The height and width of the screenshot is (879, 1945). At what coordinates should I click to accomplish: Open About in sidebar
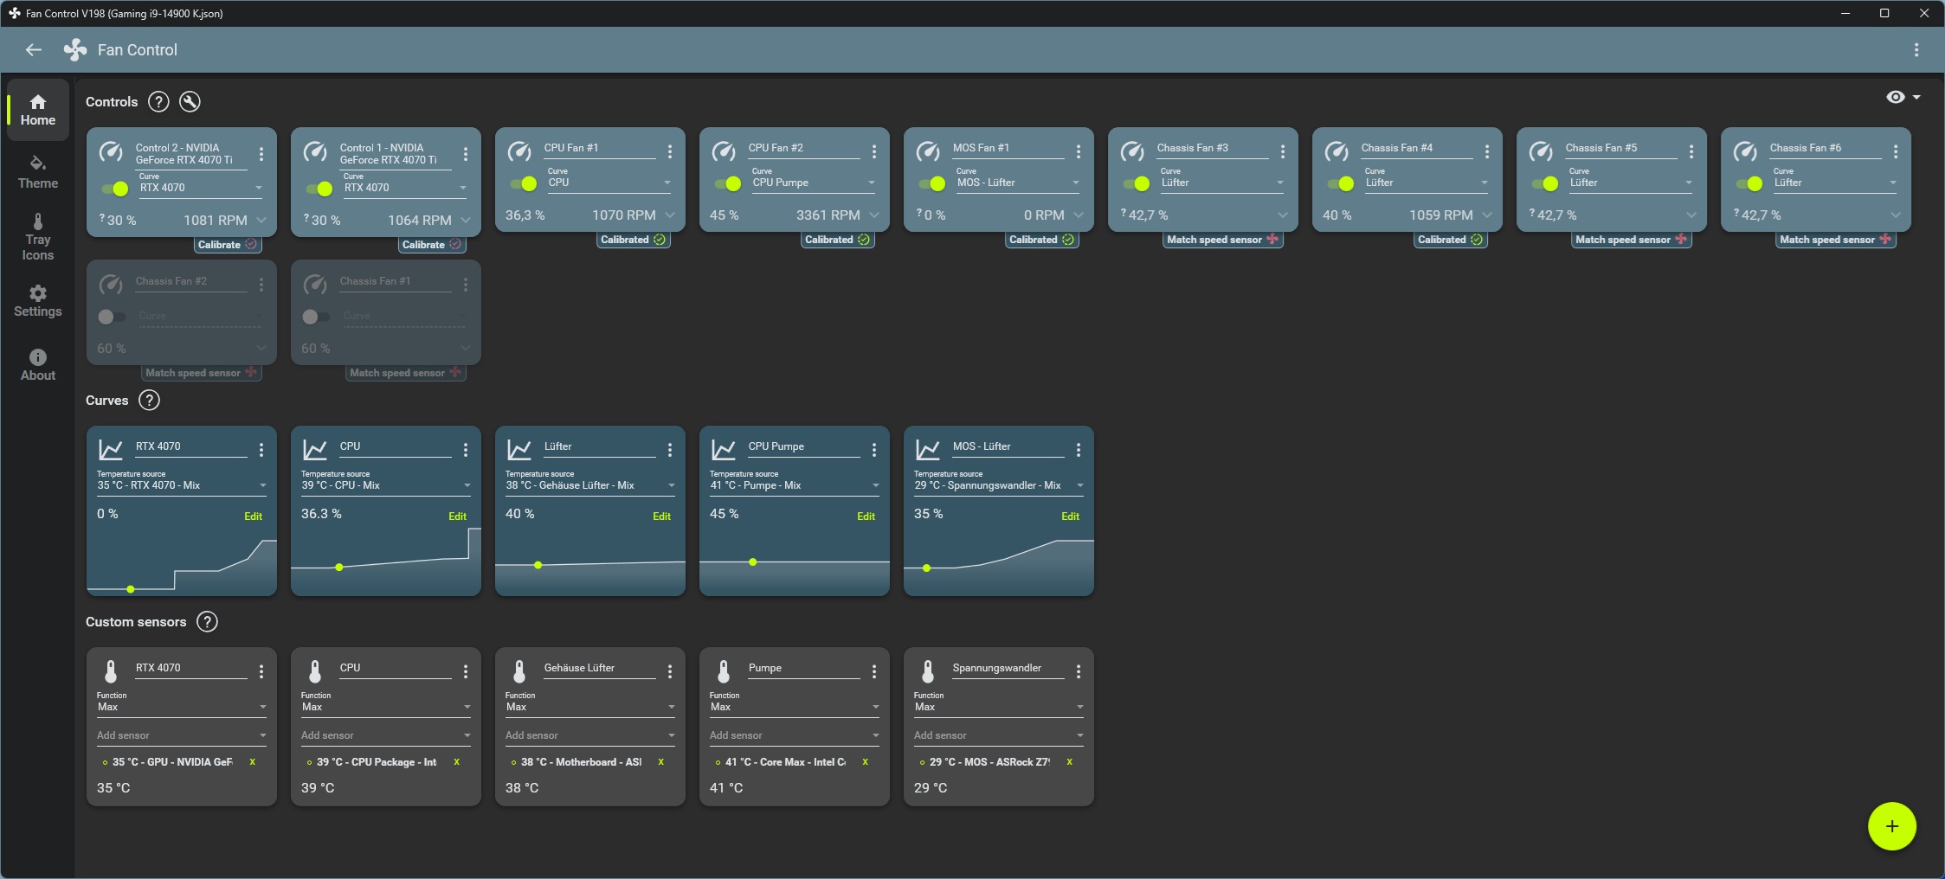[x=38, y=365]
